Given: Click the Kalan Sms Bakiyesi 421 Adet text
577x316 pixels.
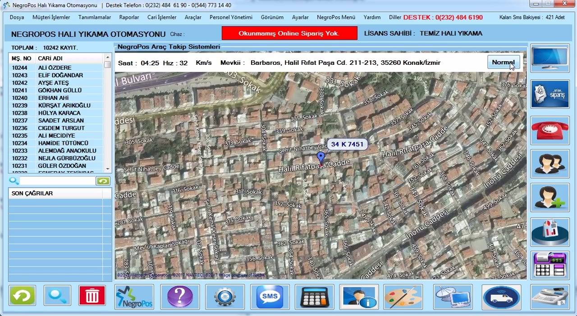Looking at the screenshot, I should [532, 18].
